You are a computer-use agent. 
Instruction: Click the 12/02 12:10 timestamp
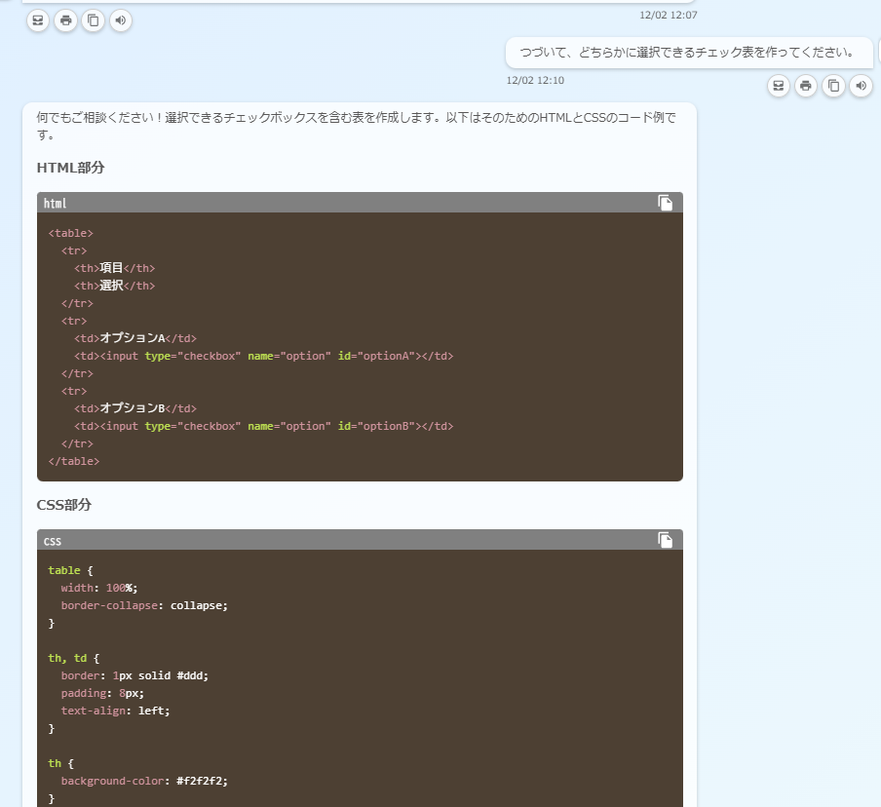[535, 81]
